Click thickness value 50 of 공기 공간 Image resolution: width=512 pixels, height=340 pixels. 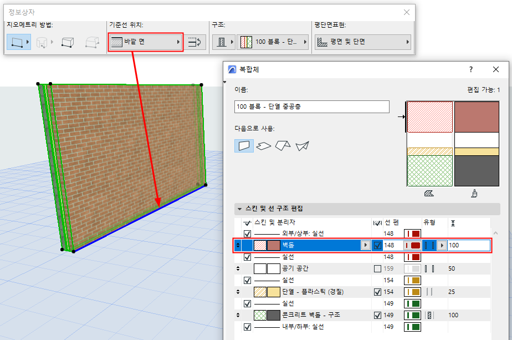click(x=452, y=269)
